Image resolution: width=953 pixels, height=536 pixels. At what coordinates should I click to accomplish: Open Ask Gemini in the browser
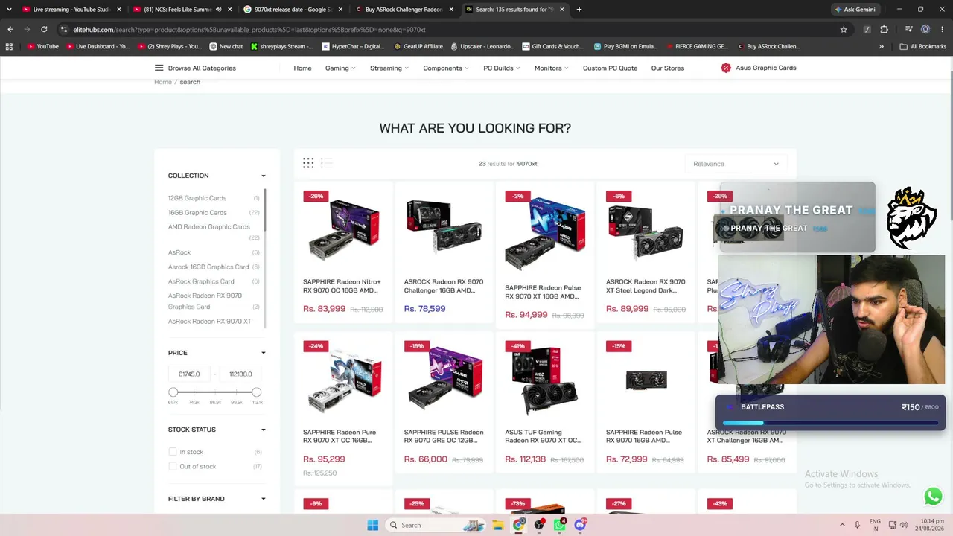(x=855, y=10)
